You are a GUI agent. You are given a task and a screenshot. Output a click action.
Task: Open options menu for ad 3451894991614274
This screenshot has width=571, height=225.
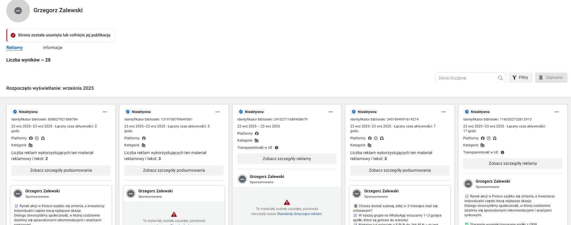click(x=443, y=112)
